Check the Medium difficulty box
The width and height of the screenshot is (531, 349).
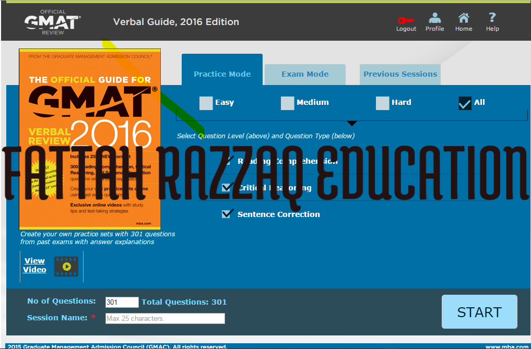(287, 103)
